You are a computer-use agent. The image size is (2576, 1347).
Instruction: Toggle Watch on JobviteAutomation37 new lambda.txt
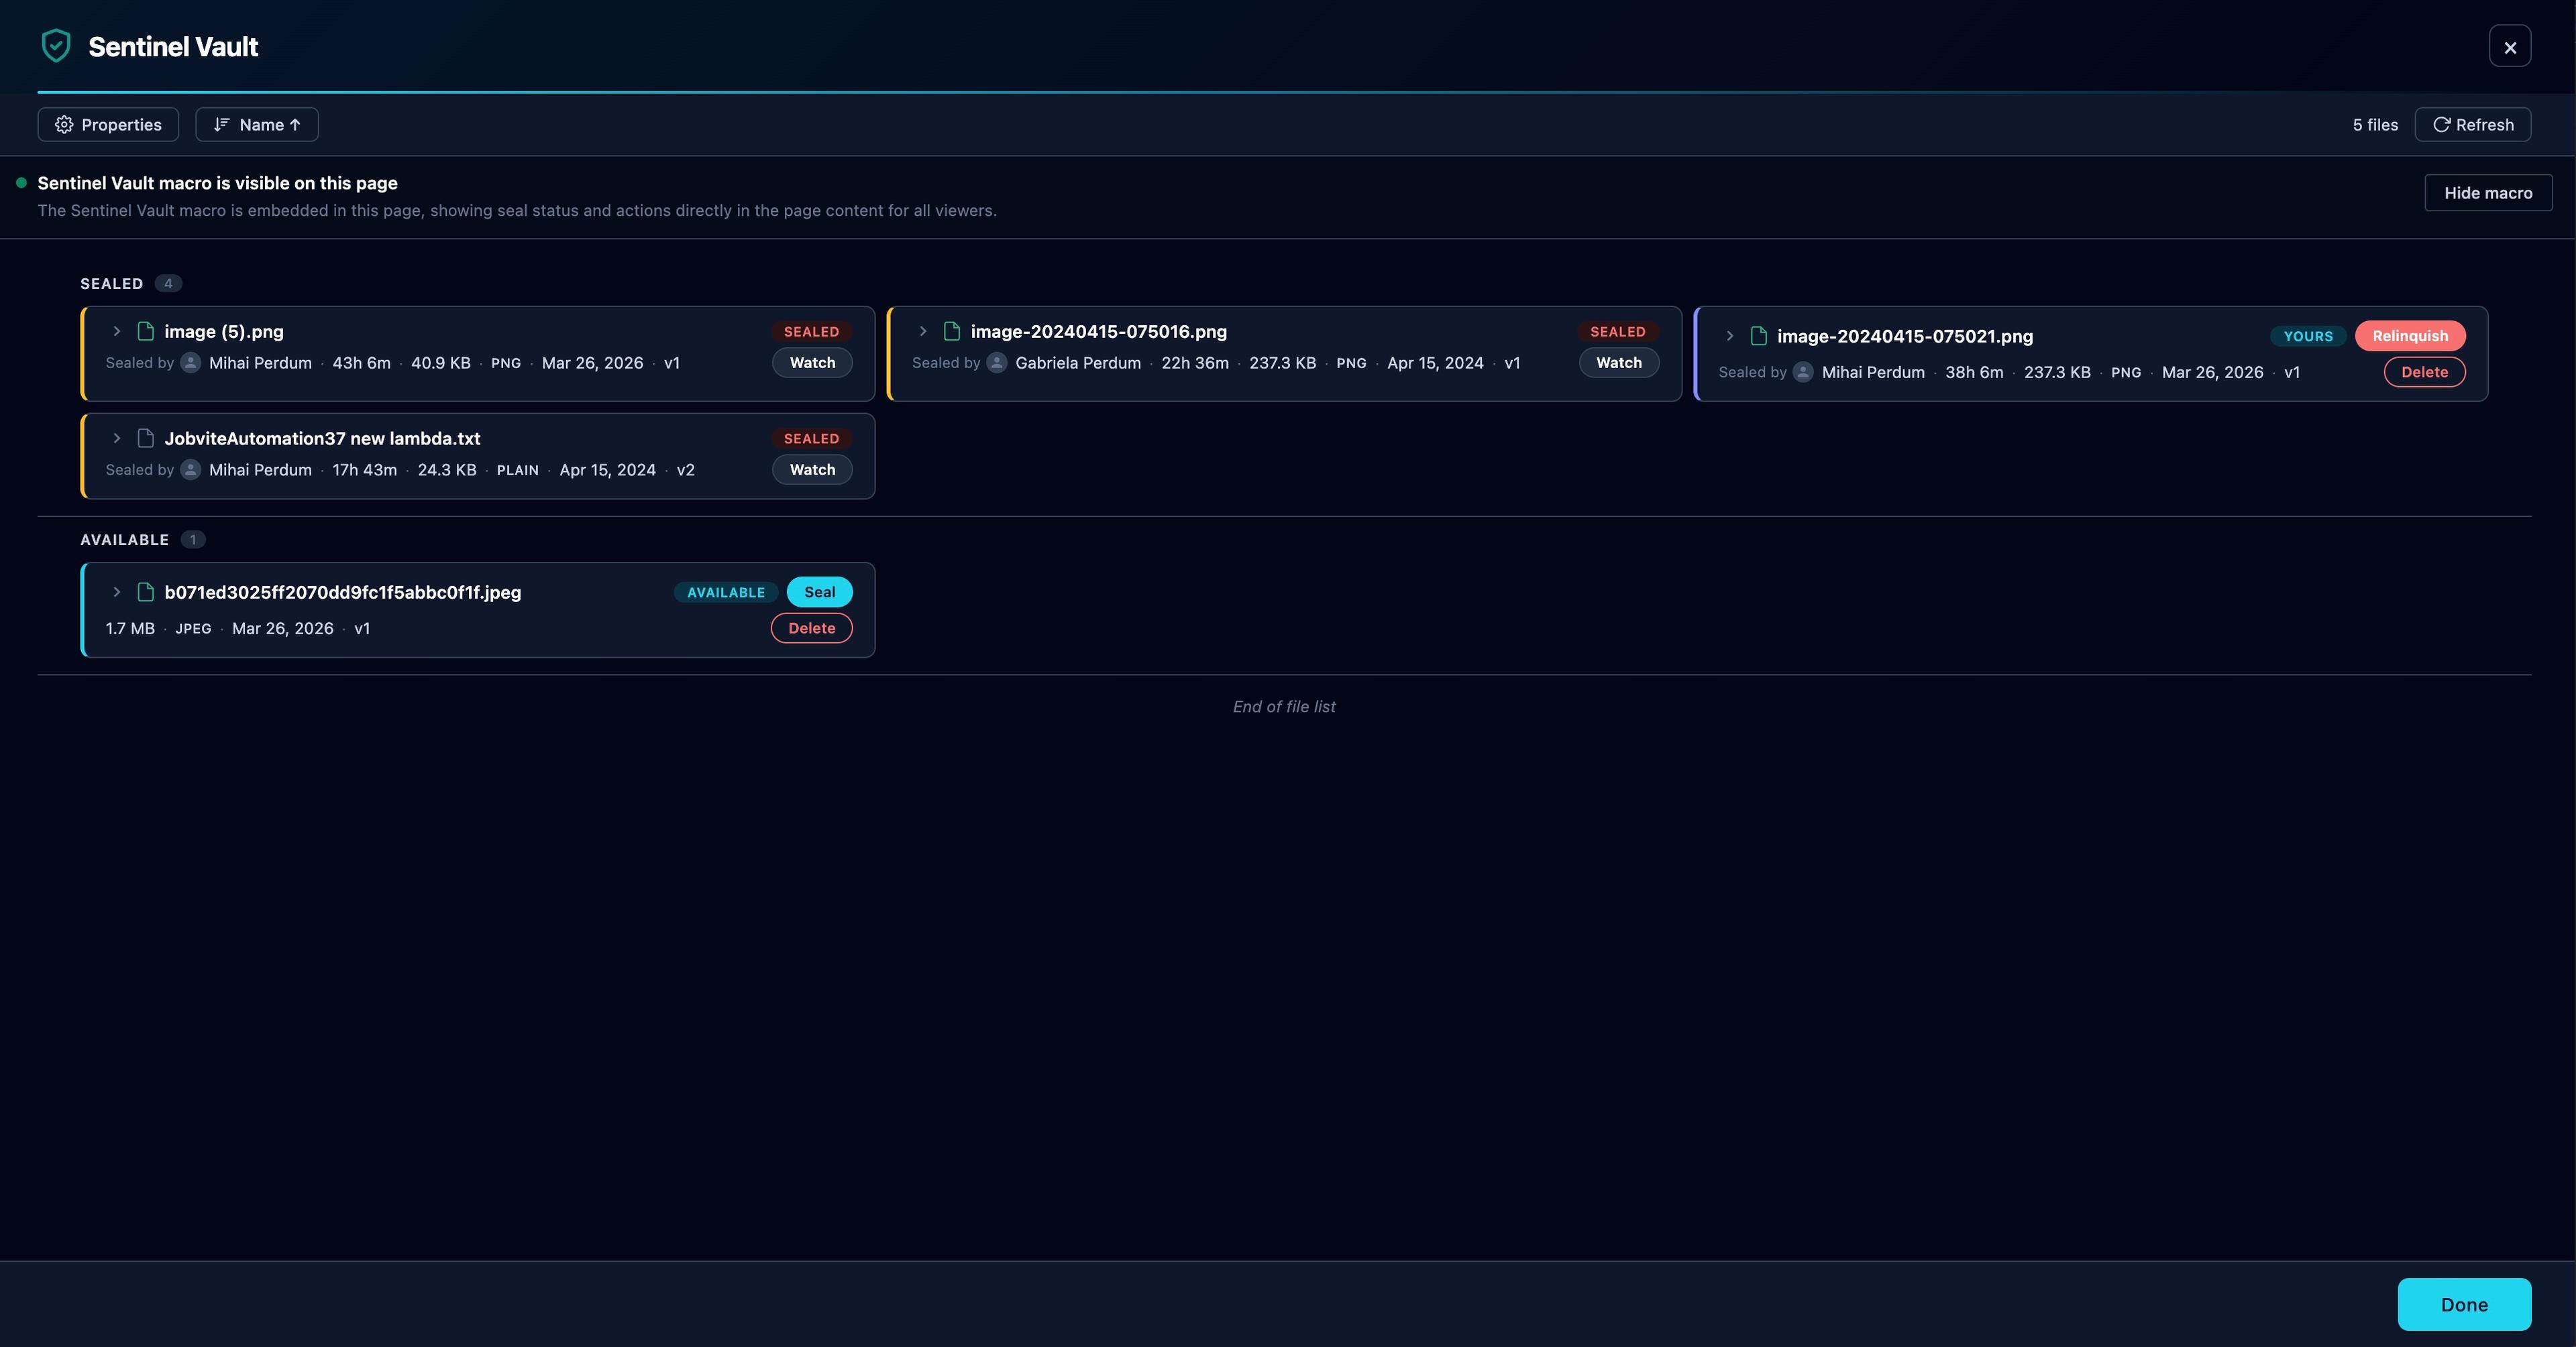[811, 469]
